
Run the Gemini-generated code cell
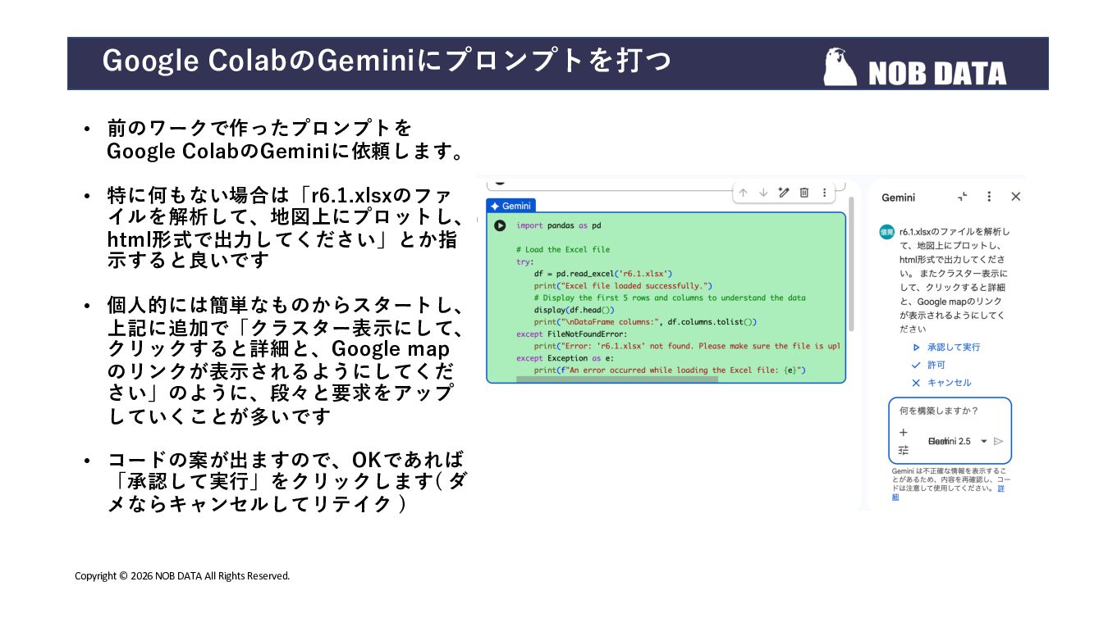click(x=500, y=225)
